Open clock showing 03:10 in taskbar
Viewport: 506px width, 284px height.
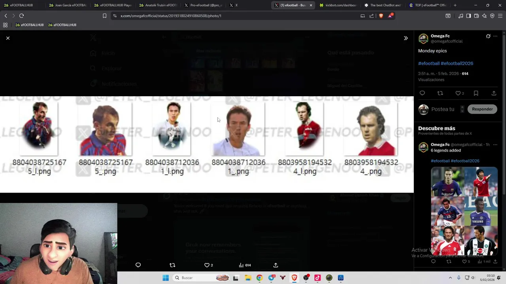pos(487,278)
